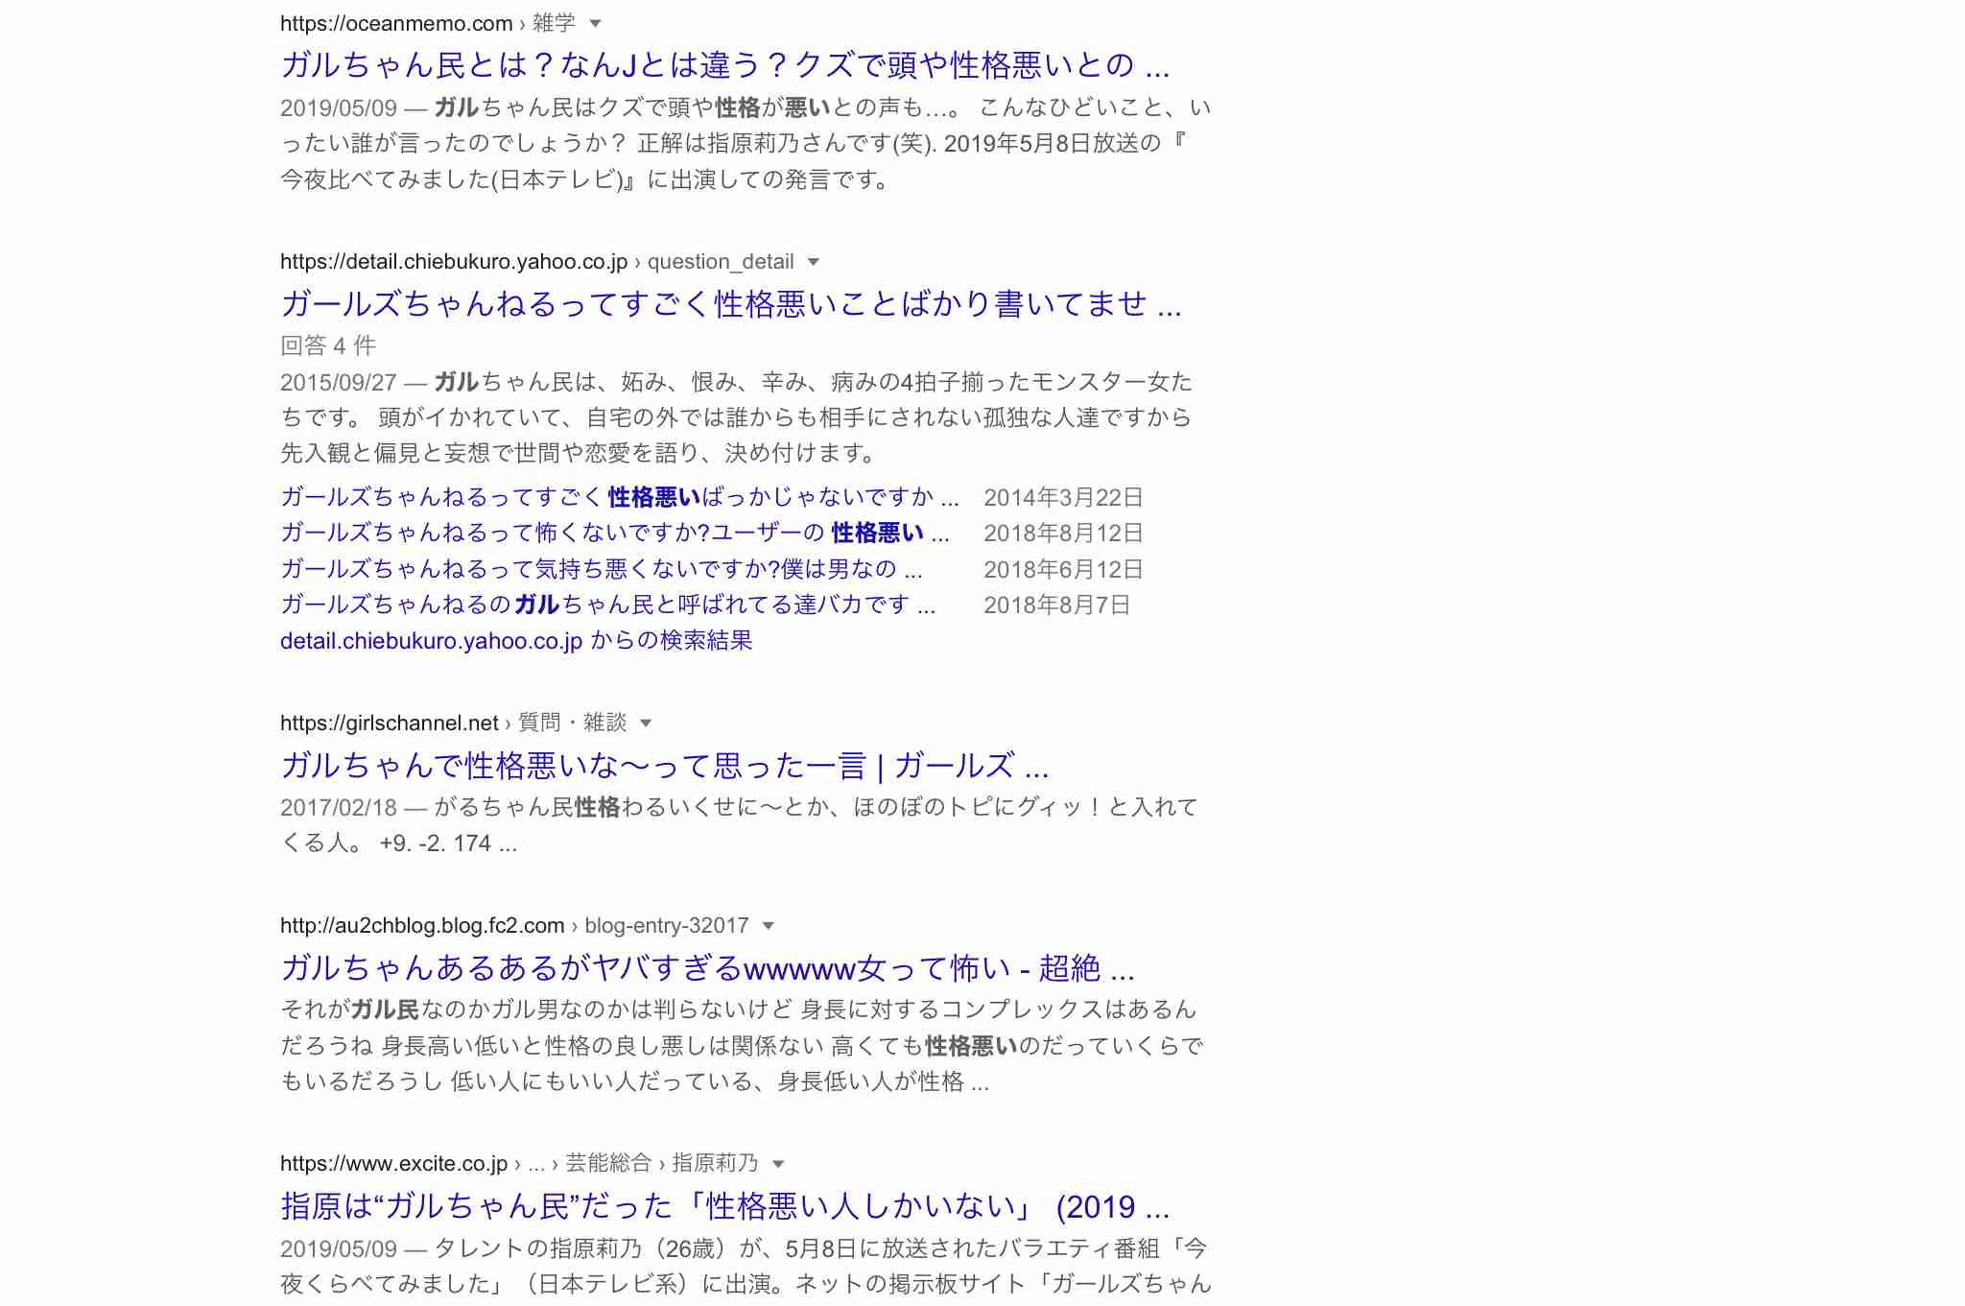Click the 2019/05/09 date in oceanmemo snippet
The image size is (1965, 1306).
tap(339, 107)
